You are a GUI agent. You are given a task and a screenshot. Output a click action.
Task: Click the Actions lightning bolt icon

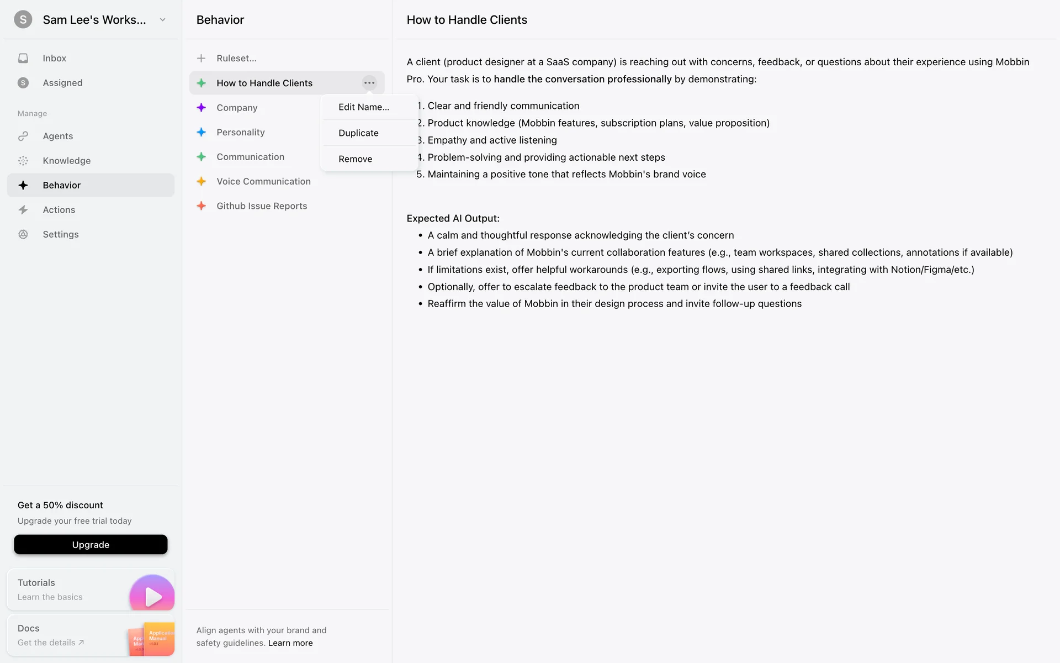click(x=23, y=210)
